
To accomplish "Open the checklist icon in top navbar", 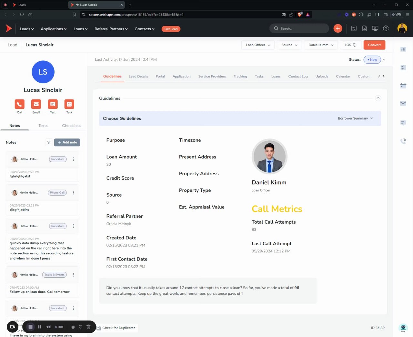I will [354, 28].
